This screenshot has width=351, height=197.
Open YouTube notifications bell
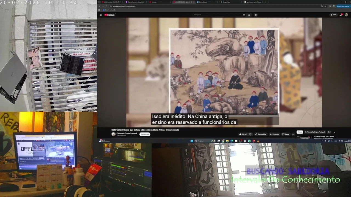(x=341, y=15)
